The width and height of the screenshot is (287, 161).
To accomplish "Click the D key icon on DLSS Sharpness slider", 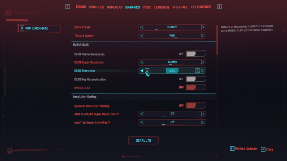I will pos(197,71).
